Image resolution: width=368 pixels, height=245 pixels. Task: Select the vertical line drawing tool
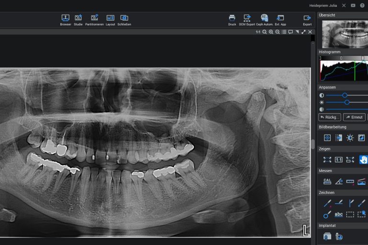pyautogui.click(x=351, y=203)
